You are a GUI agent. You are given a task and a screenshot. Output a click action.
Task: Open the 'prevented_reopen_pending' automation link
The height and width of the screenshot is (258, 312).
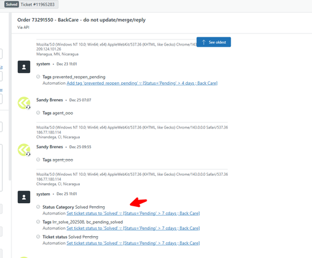(x=142, y=84)
